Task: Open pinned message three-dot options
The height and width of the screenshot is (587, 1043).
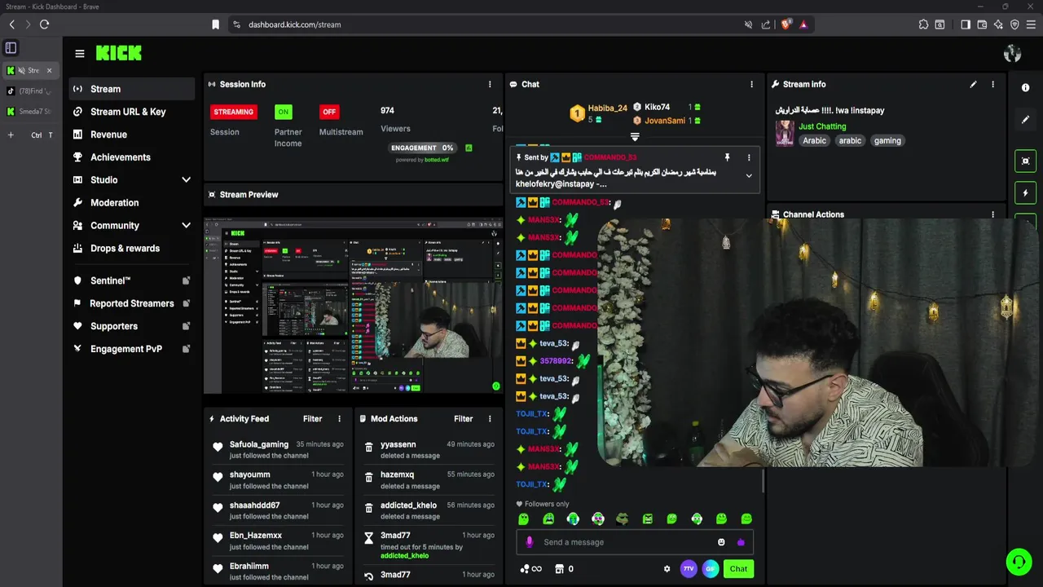Action: (x=749, y=157)
